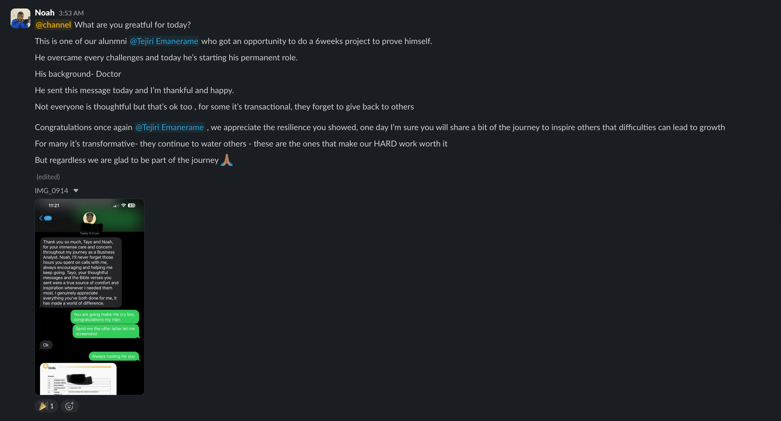The height and width of the screenshot is (421, 781).
Task: Click the IMG_0914 file name
Action: pyautogui.click(x=51, y=191)
